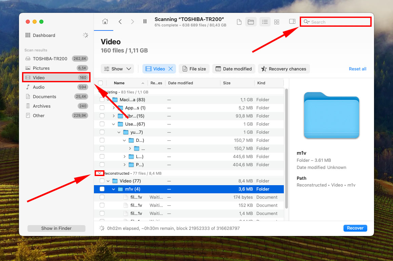Switch to grid view icon

(x=277, y=22)
